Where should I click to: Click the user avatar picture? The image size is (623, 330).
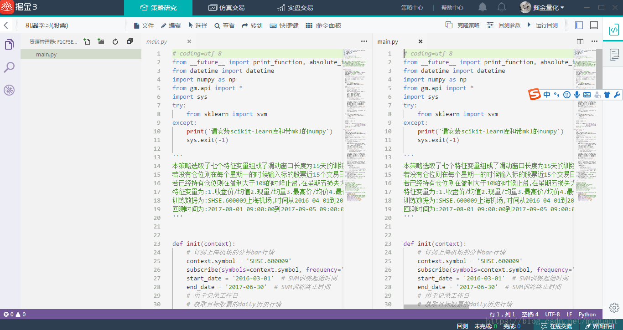coord(525,7)
